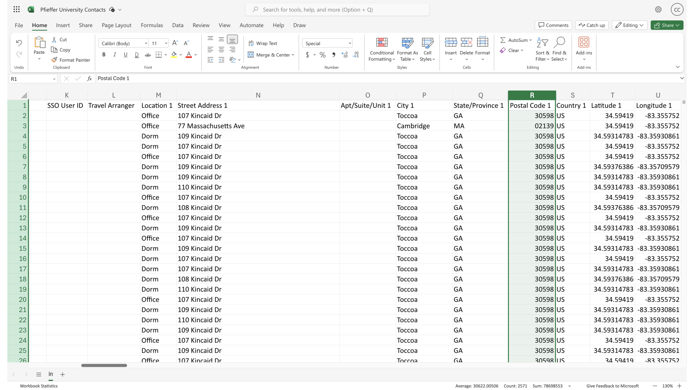Image resolution: width=694 pixels, height=390 pixels.
Task: Expand the font size dropdown
Action: [x=166, y=43]
